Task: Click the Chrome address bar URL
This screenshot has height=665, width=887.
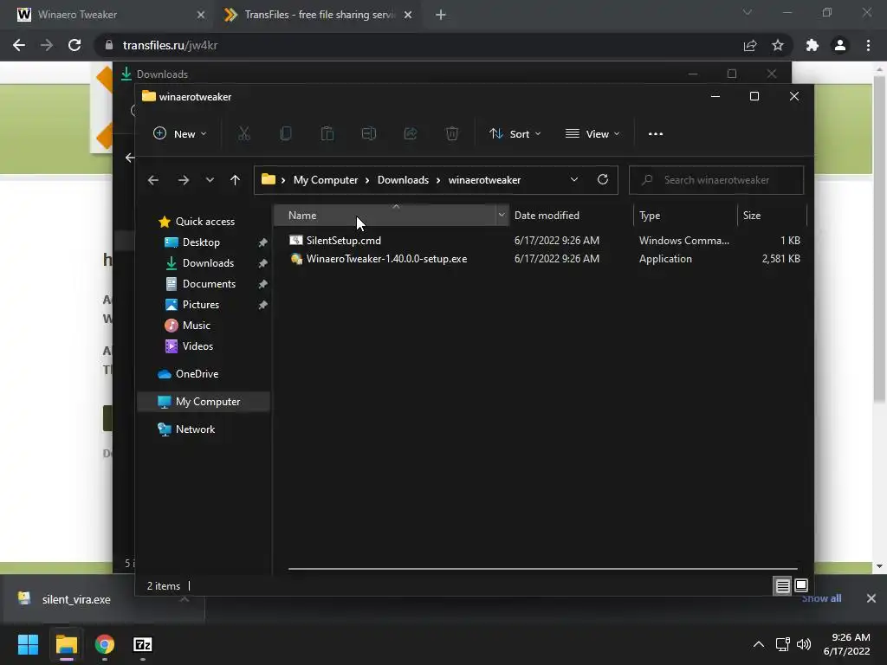Action: (170, 45)
